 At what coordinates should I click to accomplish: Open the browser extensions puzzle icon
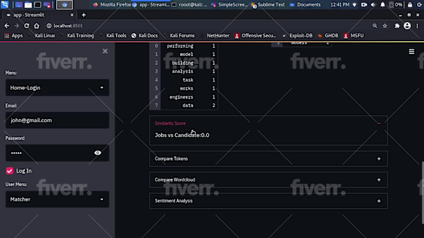(x=397, y=26)
